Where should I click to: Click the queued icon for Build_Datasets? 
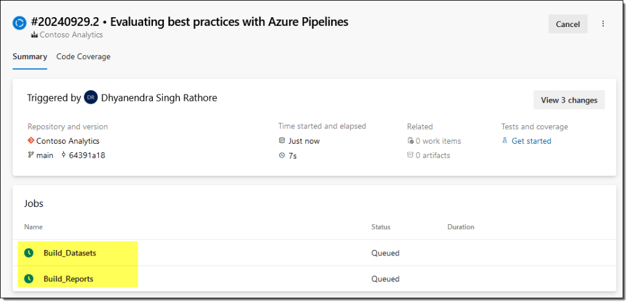point(28,252)
